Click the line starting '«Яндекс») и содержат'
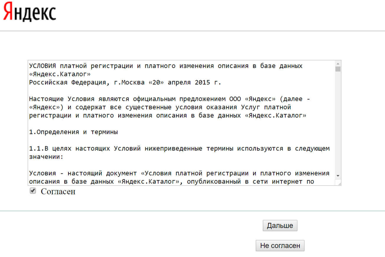Screen dimensions: 385x257 click(160, 107)
